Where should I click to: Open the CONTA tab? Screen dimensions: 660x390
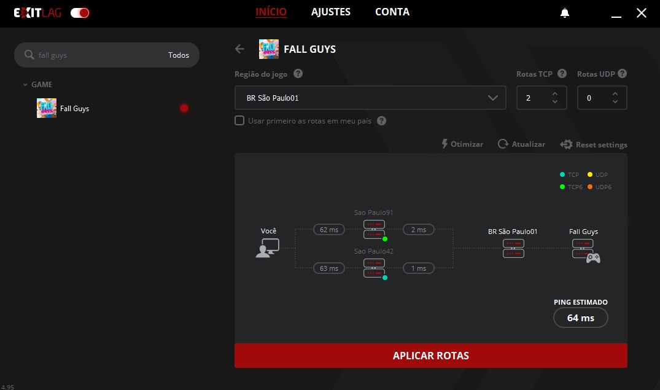tap(392, 12)
